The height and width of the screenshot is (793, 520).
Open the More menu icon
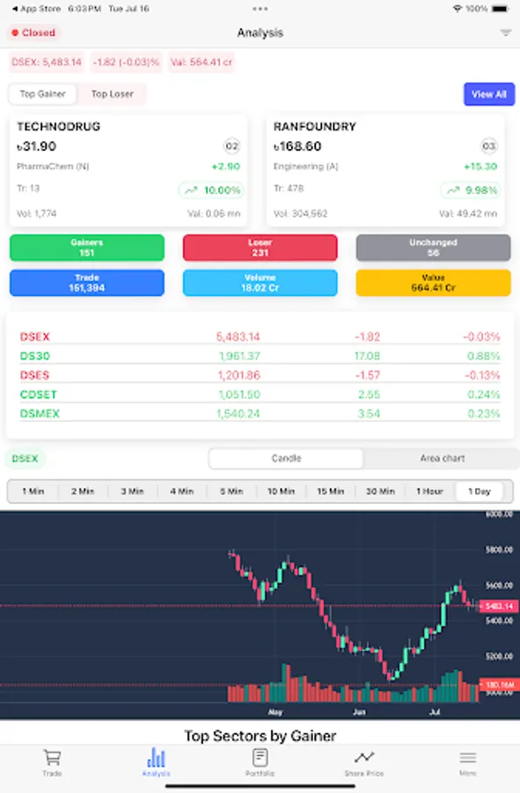pyautogui.click(x=467, y=756)
